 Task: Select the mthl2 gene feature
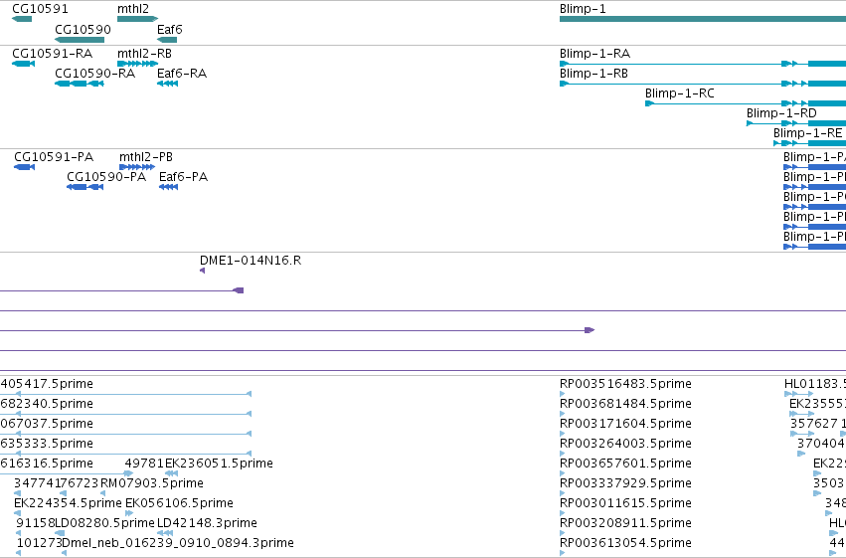[137, 19]
